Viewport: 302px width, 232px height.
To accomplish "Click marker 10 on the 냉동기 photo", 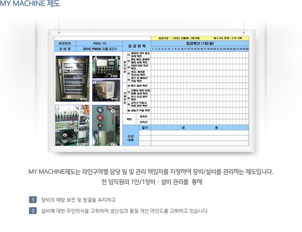I will coord(113,111).
